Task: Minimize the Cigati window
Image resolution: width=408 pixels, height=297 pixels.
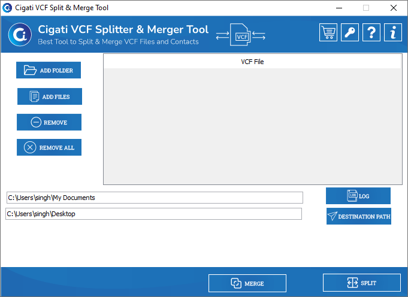Action: pos(339,8)
